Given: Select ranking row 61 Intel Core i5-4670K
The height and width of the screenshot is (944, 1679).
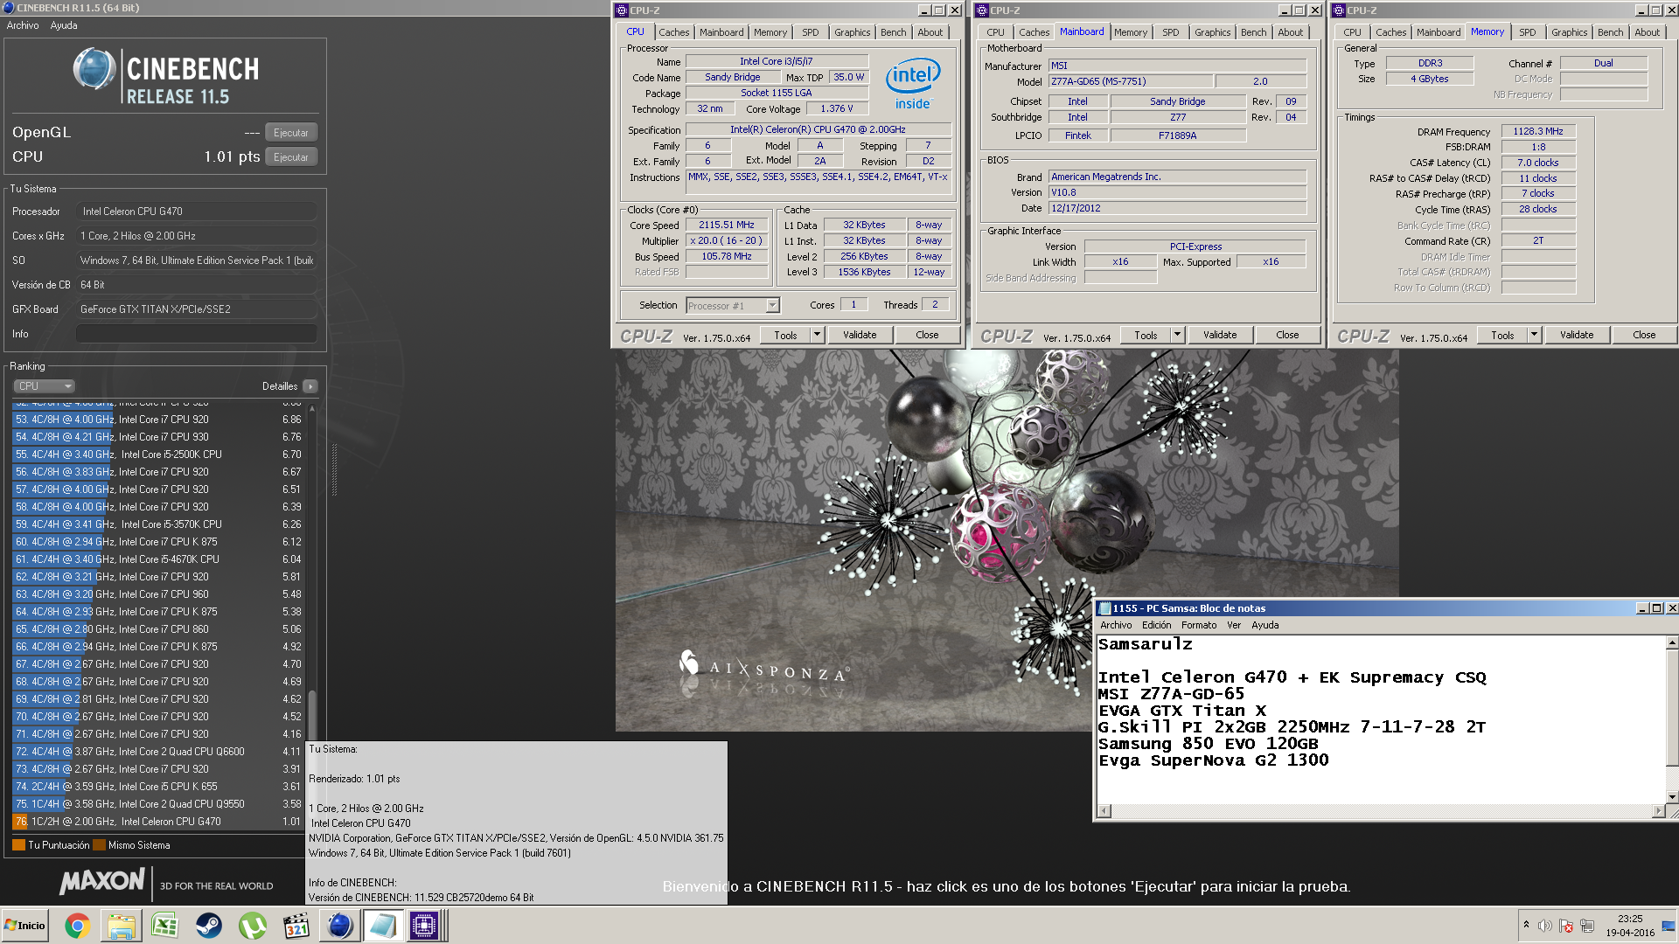Looking at the screenshot, I should (158, 559).
